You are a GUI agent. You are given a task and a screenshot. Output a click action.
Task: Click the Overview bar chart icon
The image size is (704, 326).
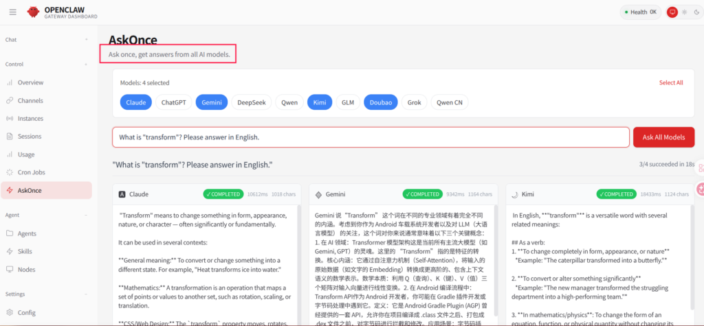(10, 82)
